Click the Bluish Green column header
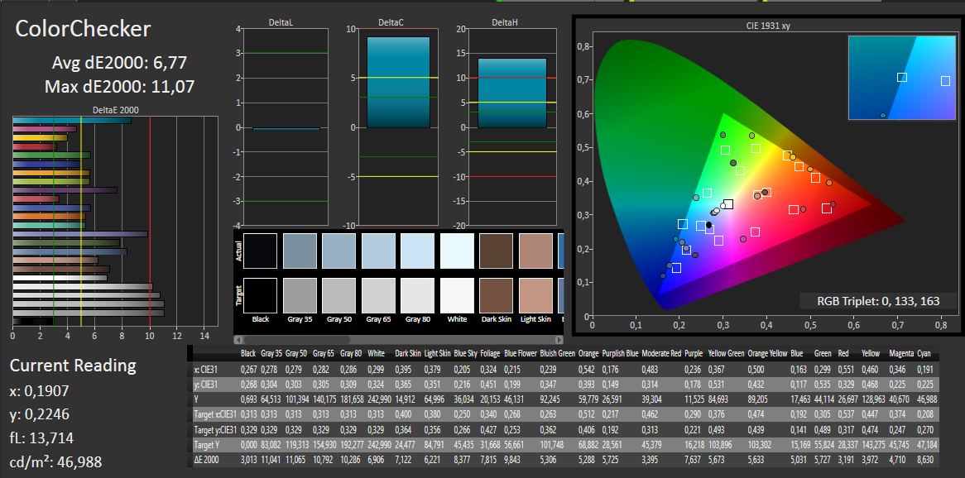 [x=556, y=354]
